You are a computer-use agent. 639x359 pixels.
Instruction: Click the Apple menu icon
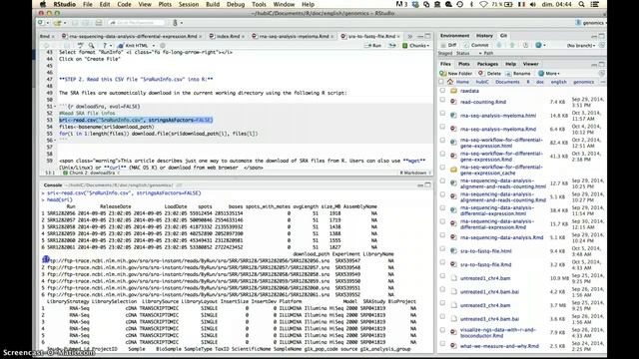pos(43,4)
